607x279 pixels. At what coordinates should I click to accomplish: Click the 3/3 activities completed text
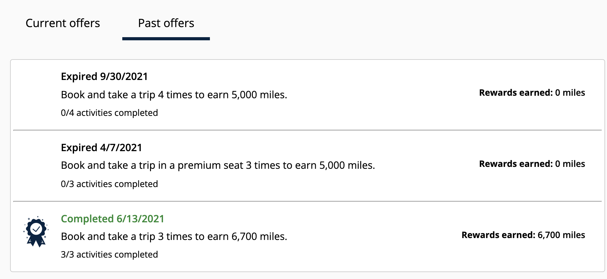click(109, 254)
